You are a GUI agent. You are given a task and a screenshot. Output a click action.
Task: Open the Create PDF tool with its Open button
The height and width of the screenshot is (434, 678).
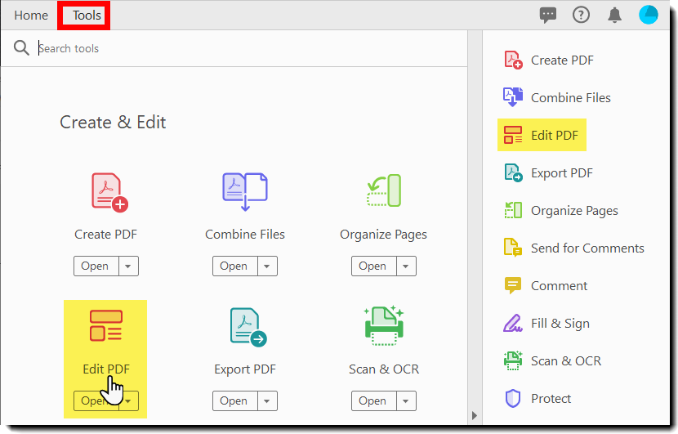[96, 266]
